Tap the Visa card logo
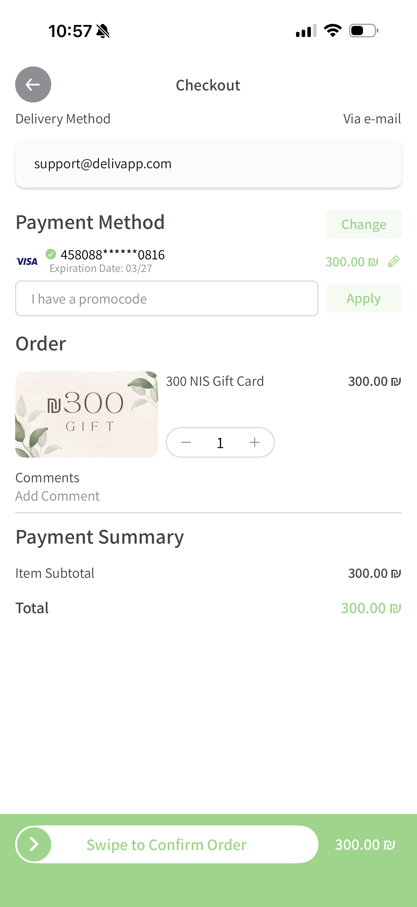Viewport: 417px width, 907px height. pyautogui.click(x=27, y=261)
